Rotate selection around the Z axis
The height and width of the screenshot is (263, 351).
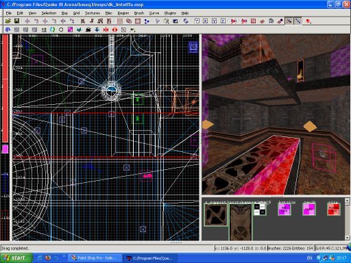tap(72, 21)
